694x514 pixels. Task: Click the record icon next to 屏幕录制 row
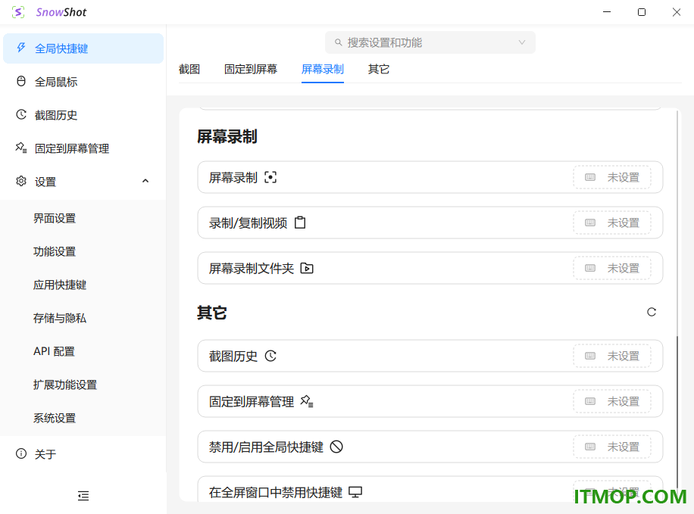tap(270, 177)
